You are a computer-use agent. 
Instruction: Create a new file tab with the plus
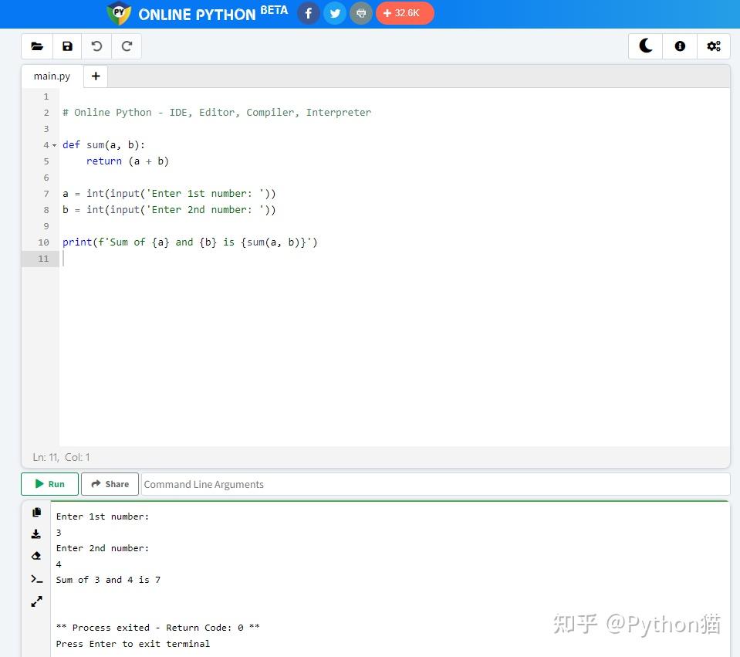[95, 76]
